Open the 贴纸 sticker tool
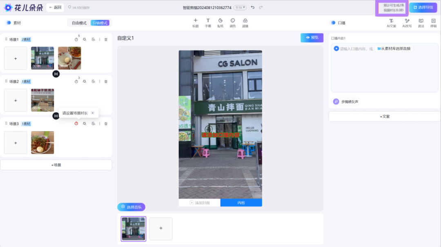441x247 pixels. pyautogui.click(x=220, y=23)
